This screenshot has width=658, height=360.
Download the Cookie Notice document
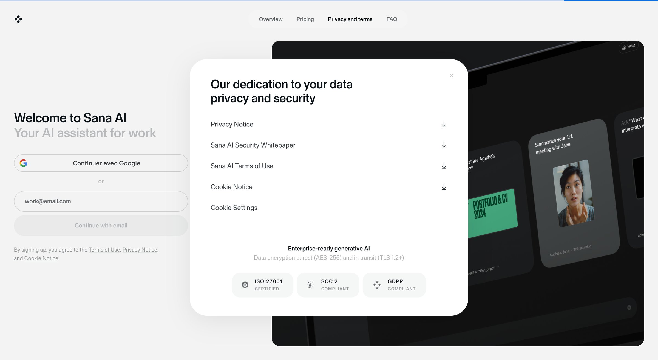444,187
